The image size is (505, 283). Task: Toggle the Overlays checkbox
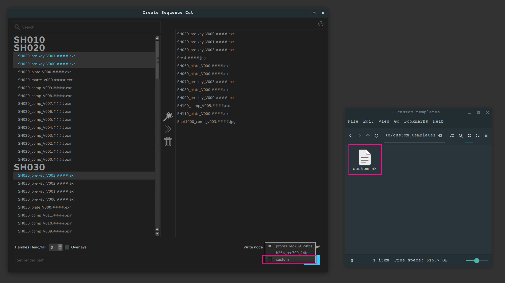[67, 247]
